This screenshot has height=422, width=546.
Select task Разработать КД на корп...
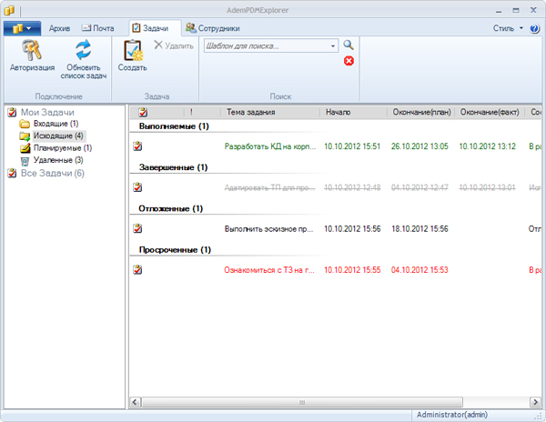(x=270, y=146)
